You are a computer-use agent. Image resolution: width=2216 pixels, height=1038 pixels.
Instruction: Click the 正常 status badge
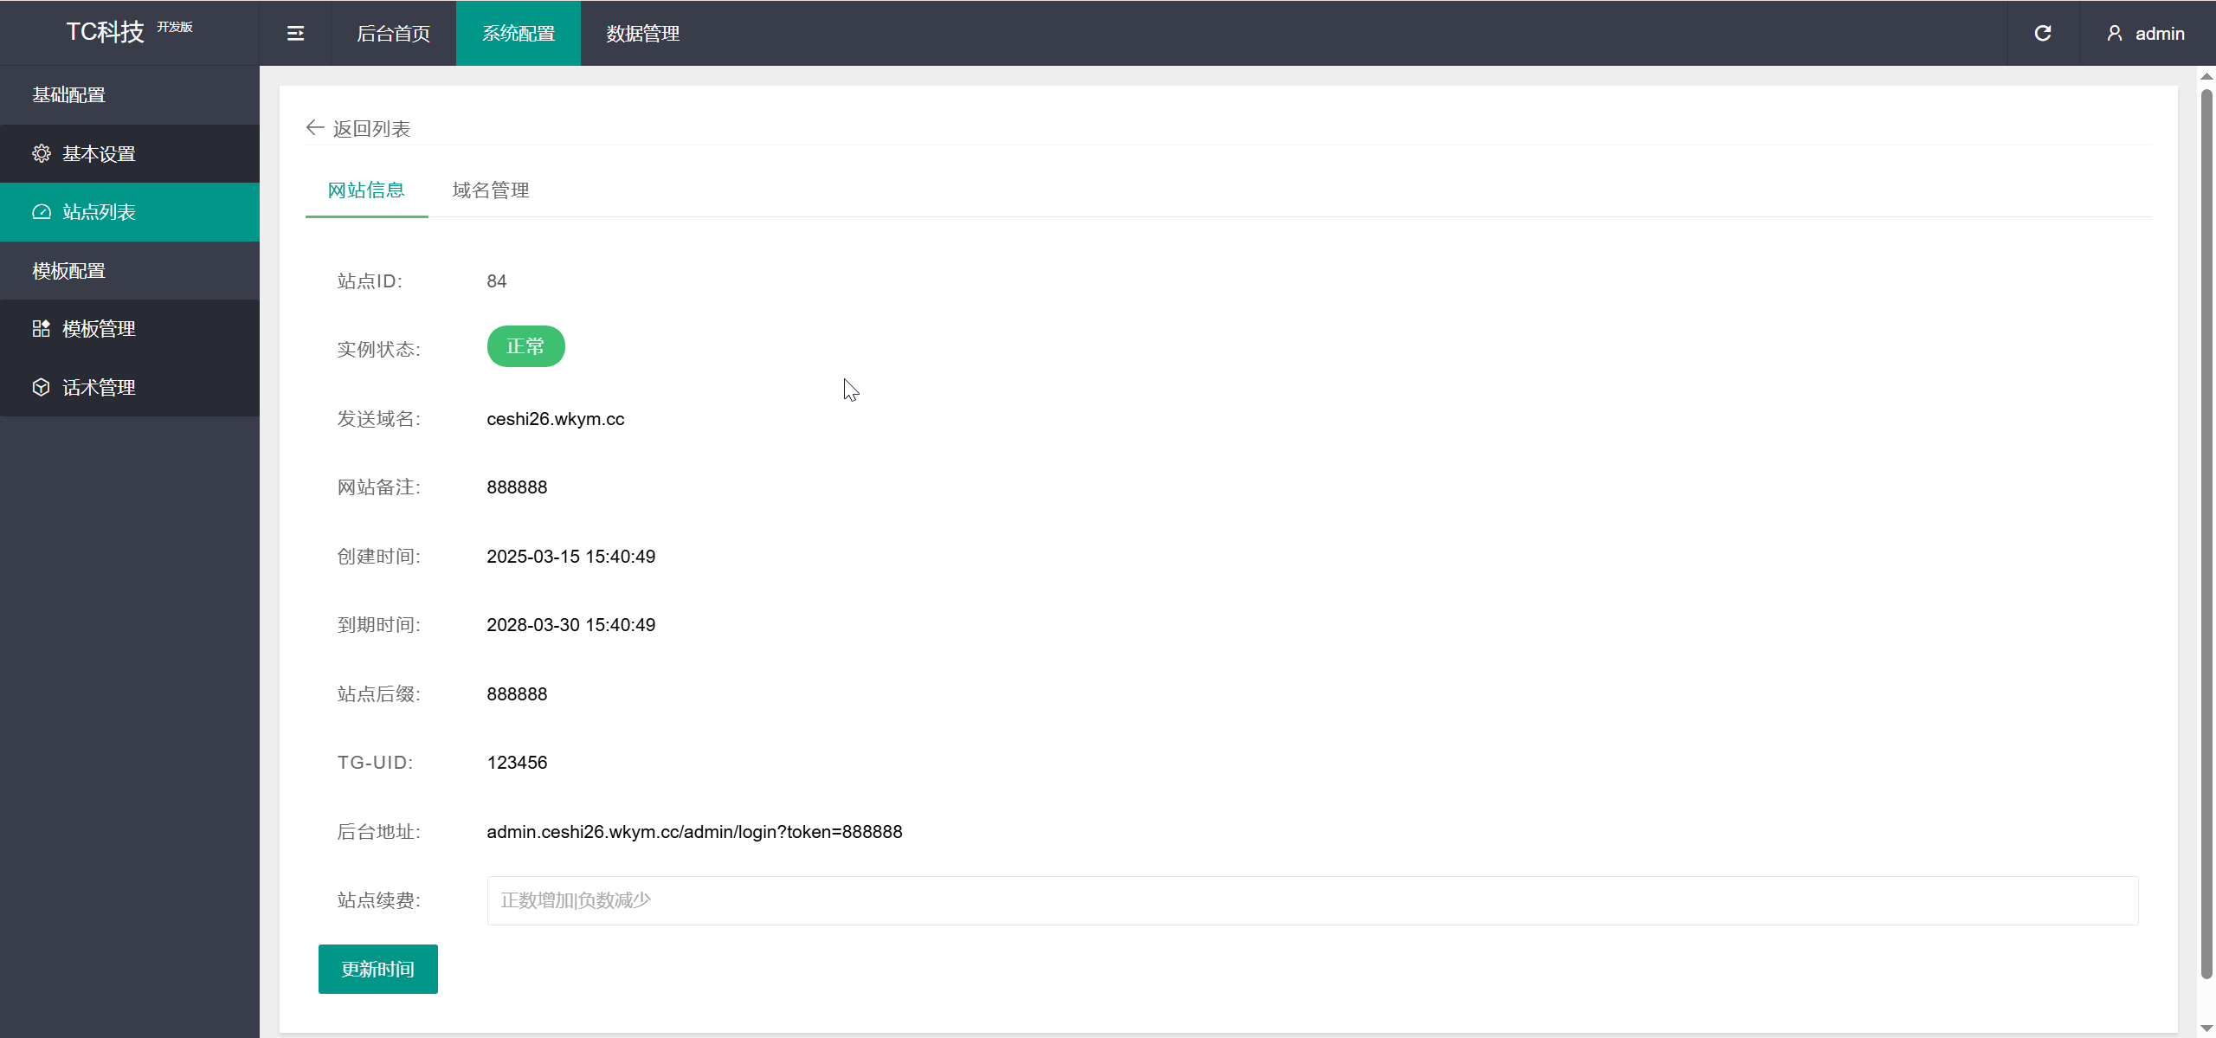(525, 346)
